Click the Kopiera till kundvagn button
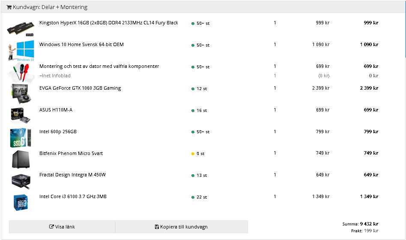 point(182,227)
